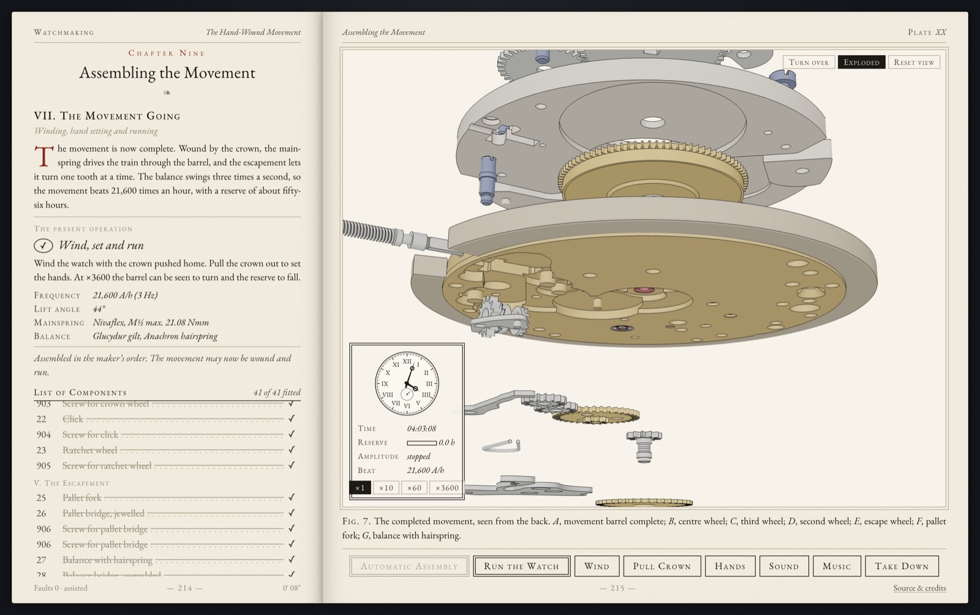The width and height of the screenshot is (980, 615).
Task: Click the Automatic Assembly button
Action: (409, 566)
